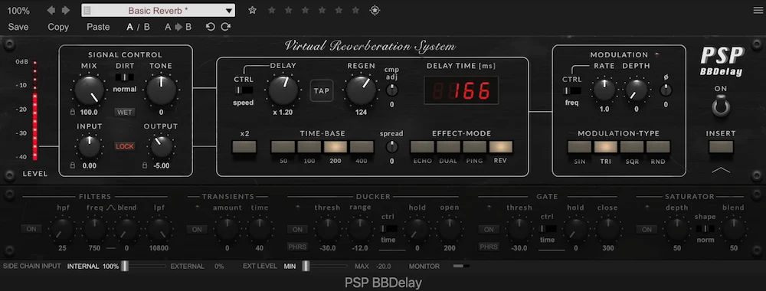This screenshot has height=291, width=766.
Task: Select REV effect mode
Action: pyautogui.click(x=501, y=147)
